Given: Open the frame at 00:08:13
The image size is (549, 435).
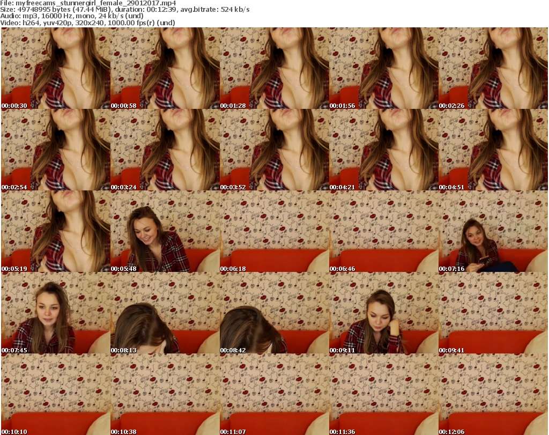Looking at the screenshot, I should point(165,313).
